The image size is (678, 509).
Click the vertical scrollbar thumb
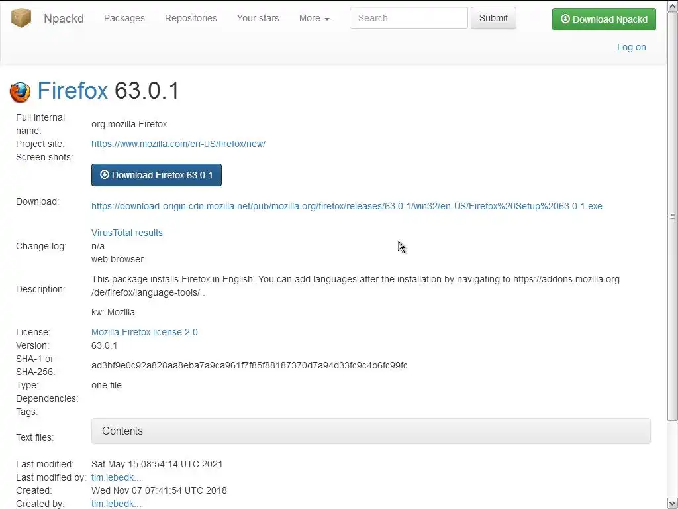[673, 215]
